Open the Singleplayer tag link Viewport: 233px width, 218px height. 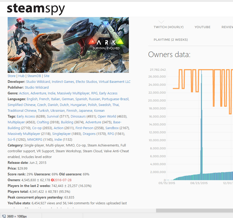click(61, 134)
